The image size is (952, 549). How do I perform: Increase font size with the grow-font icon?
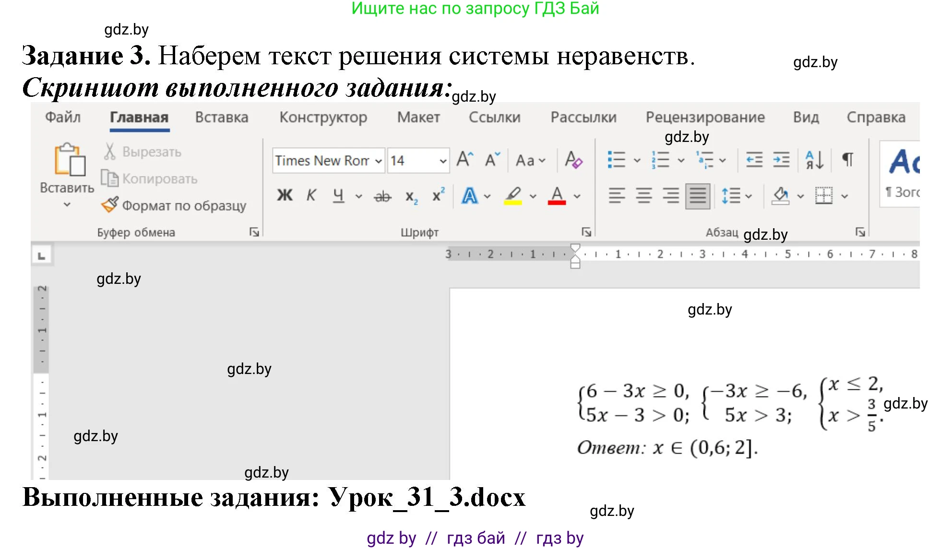tap(464, 160)
